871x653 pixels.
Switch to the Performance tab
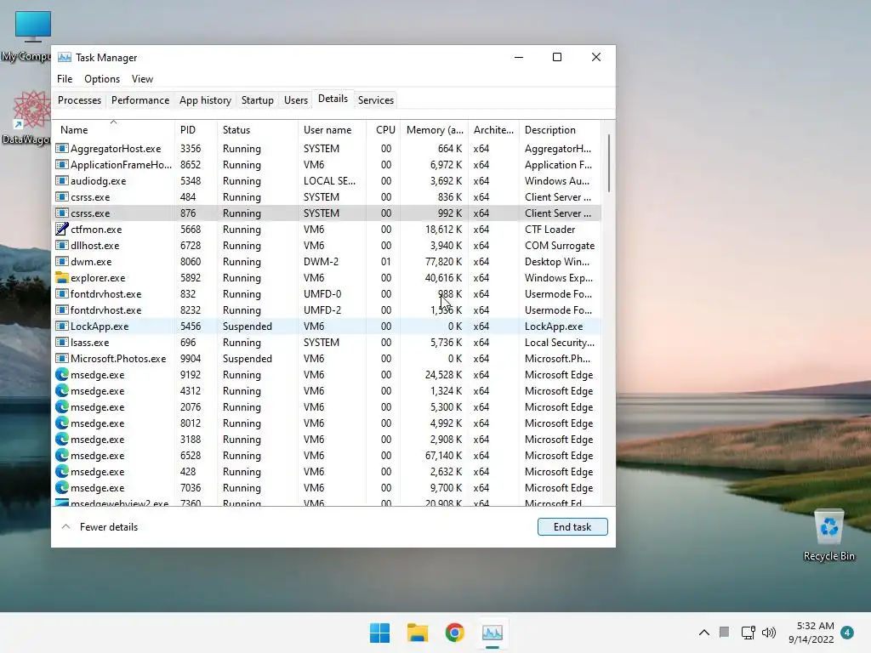coord(140,100)
